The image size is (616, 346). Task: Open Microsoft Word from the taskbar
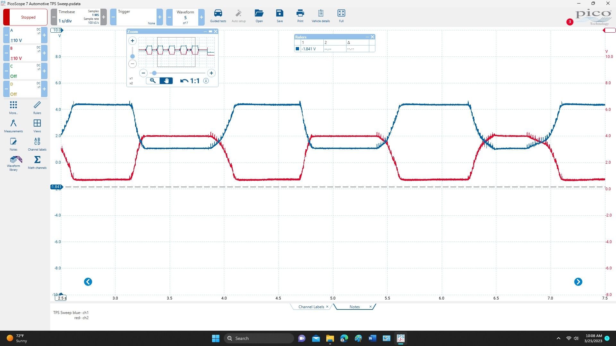pos(372,338)
